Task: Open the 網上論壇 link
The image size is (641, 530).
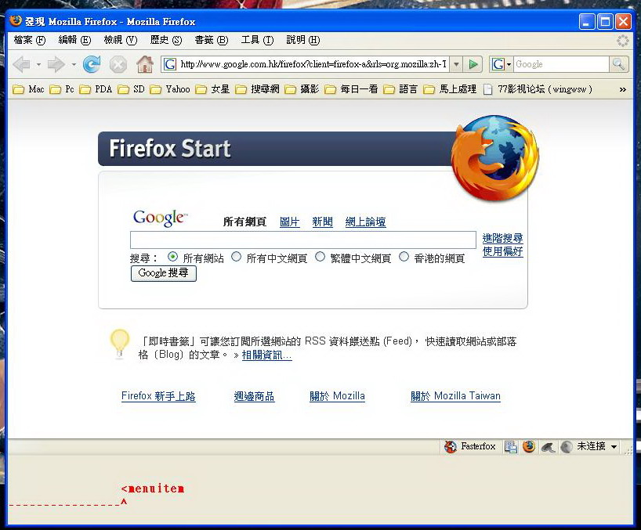Action: pos(365,222)
